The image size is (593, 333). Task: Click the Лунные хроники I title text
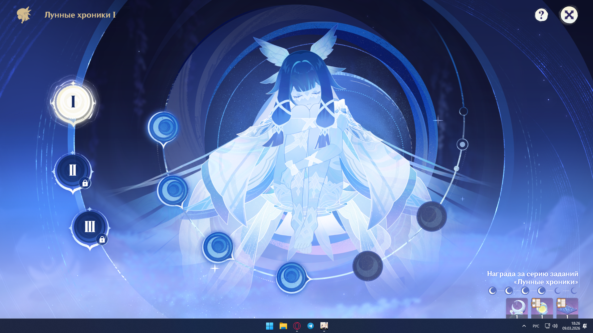(80, 15)
